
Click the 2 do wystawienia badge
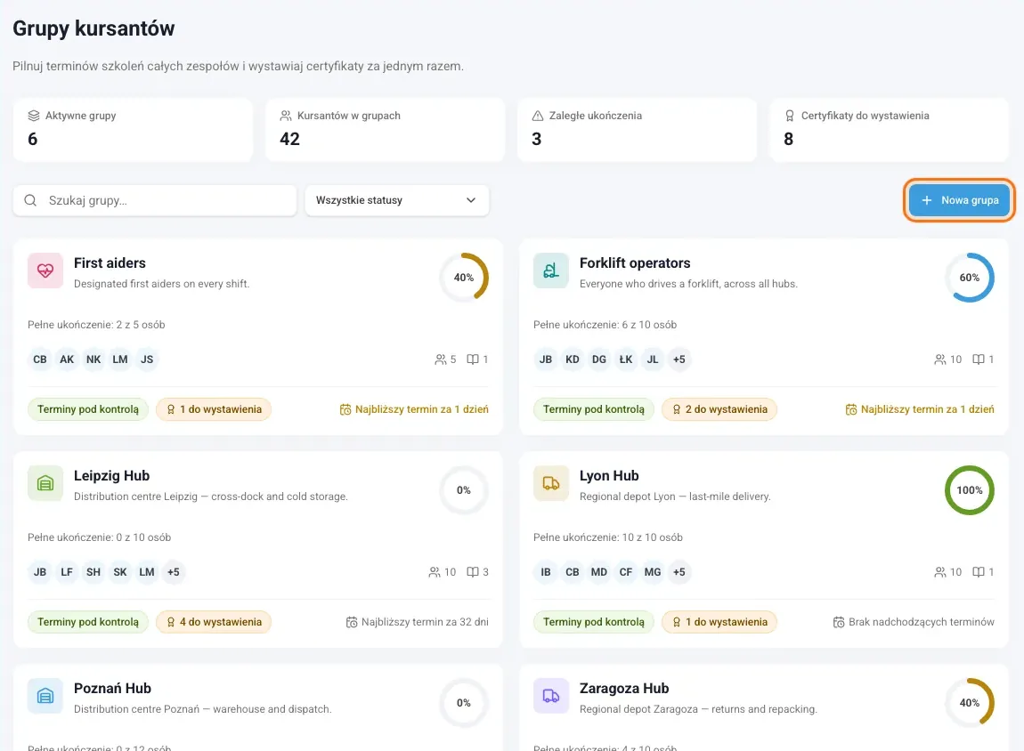(719, 409)
